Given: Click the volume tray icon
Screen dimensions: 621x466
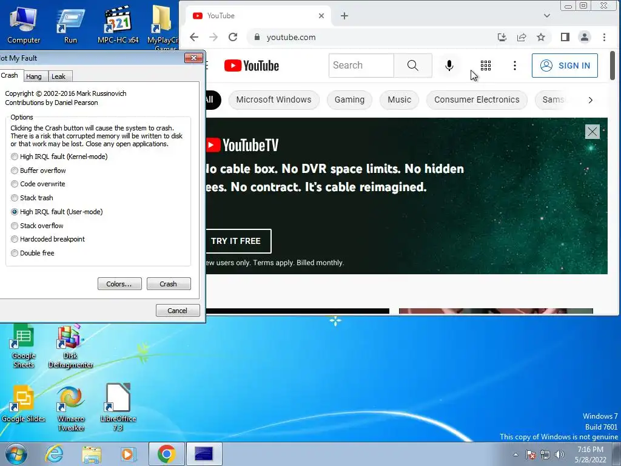Looking at the screenshot, I should 560,454.
